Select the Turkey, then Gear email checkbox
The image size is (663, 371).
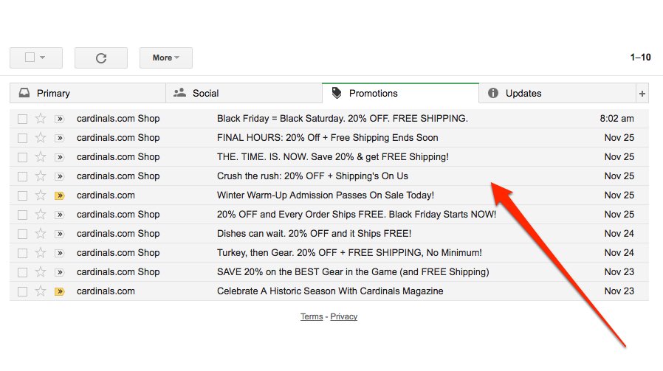click(x=22, y=254)
